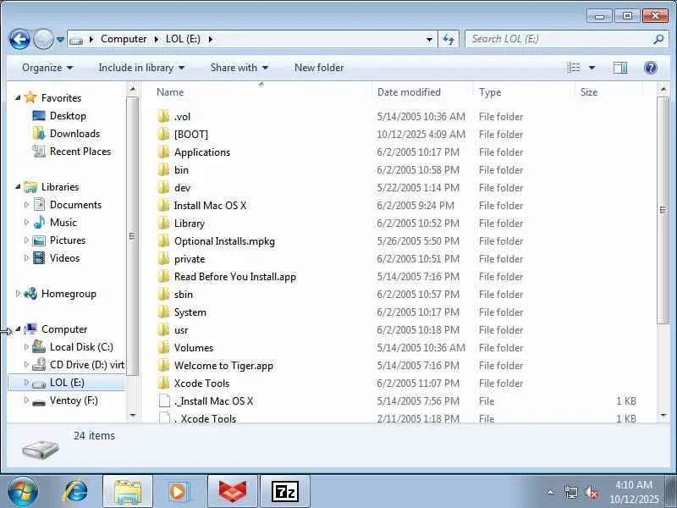Image resolution: width=677 pixels, height=508 pixels.
Task: Go back with the blue Back arrow
Action: [19, 40]
